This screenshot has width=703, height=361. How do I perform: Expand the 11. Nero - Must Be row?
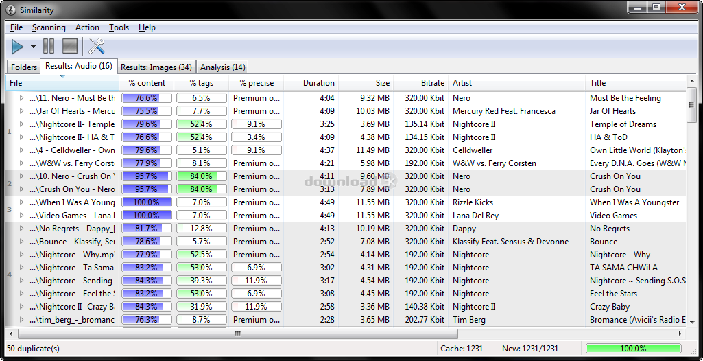click(x=21, y=97)
